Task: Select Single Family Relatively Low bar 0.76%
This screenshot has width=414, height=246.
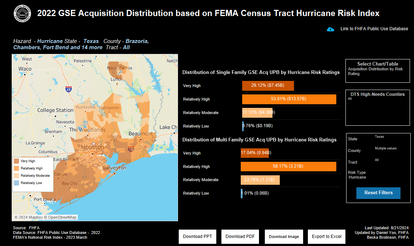Action: 243,126
